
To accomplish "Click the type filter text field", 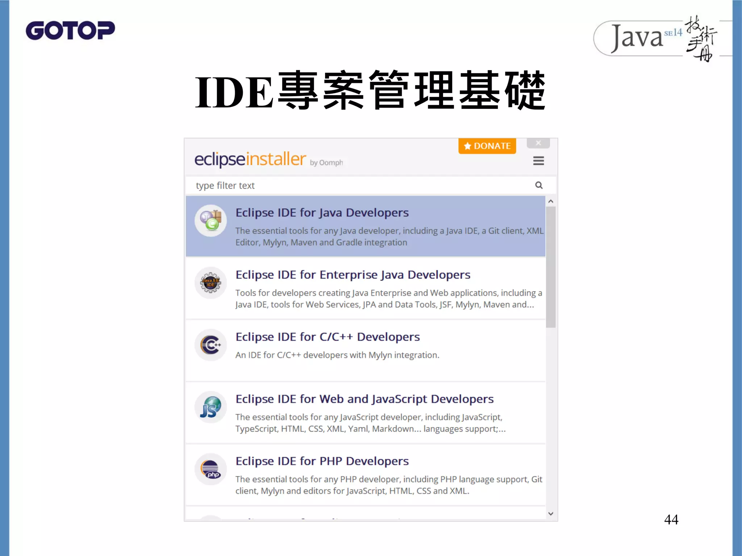I will [371, 185].
